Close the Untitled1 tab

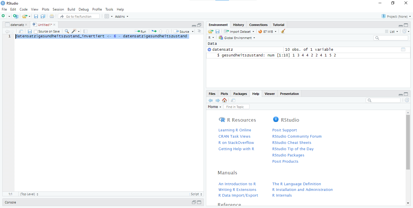point(54,25)
